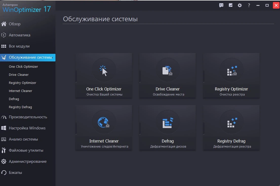
Task: Click the notes pencil icon in the title bar
Action: [x=231, y=5]
